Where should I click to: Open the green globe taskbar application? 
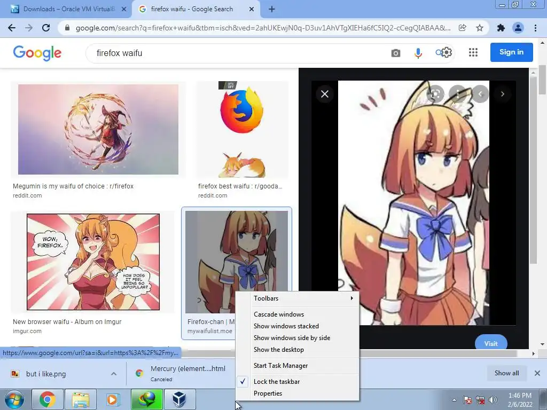coord(146,399)
